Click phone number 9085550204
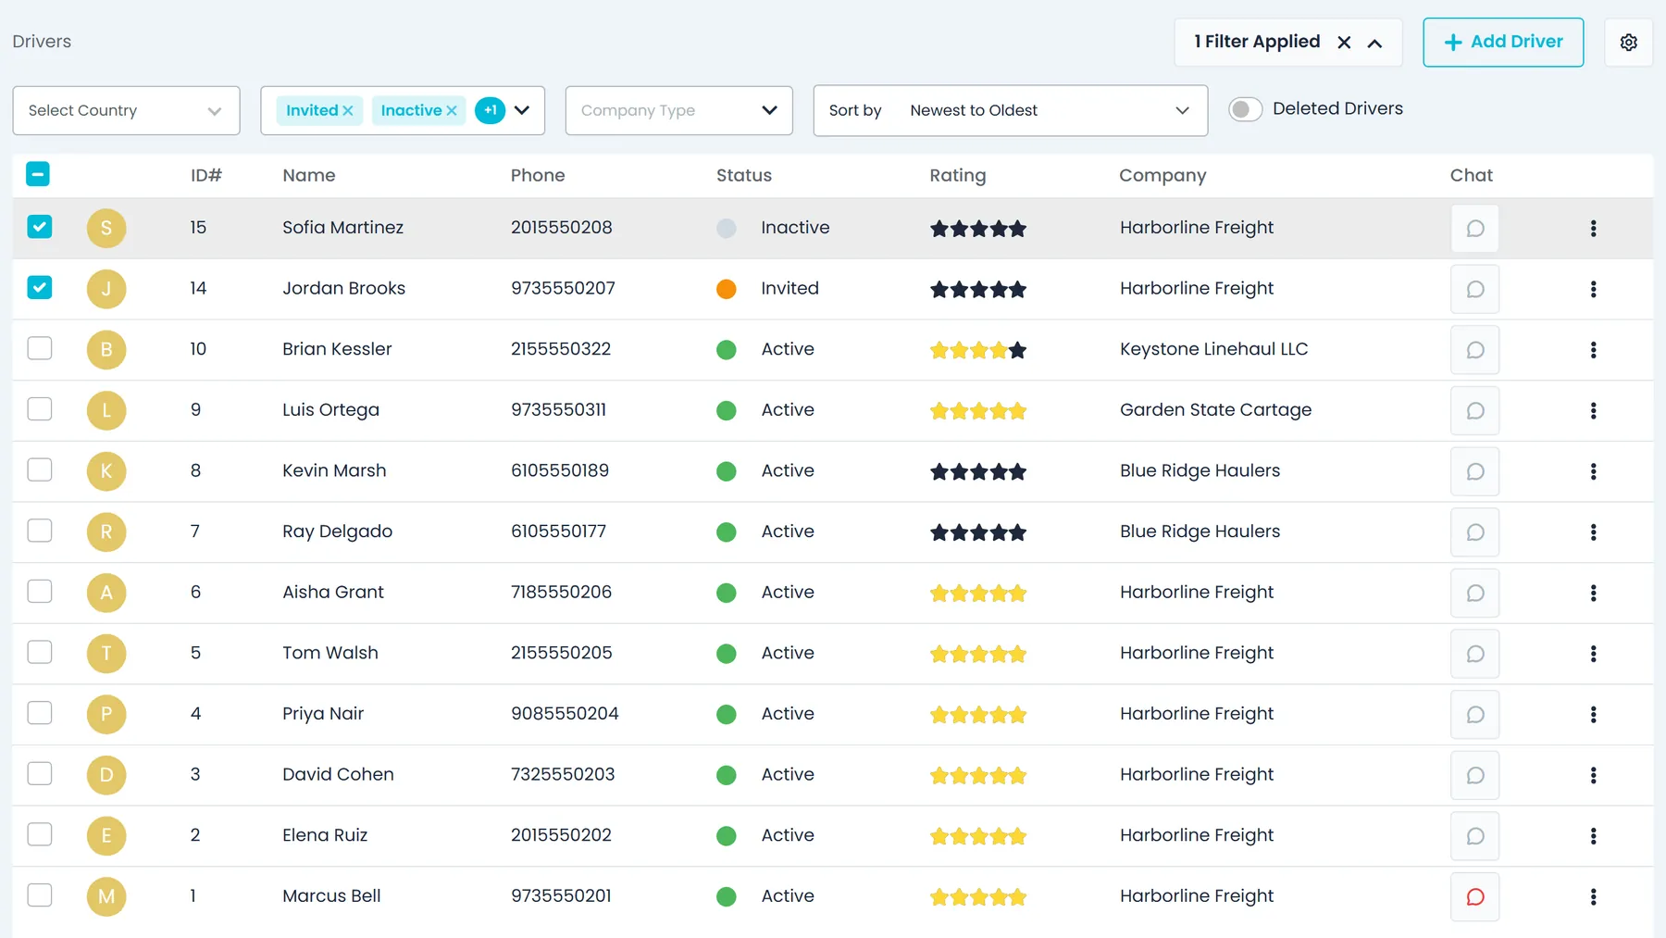The width and height of the screenshot is (1666, 938). (x=565, y=714)
